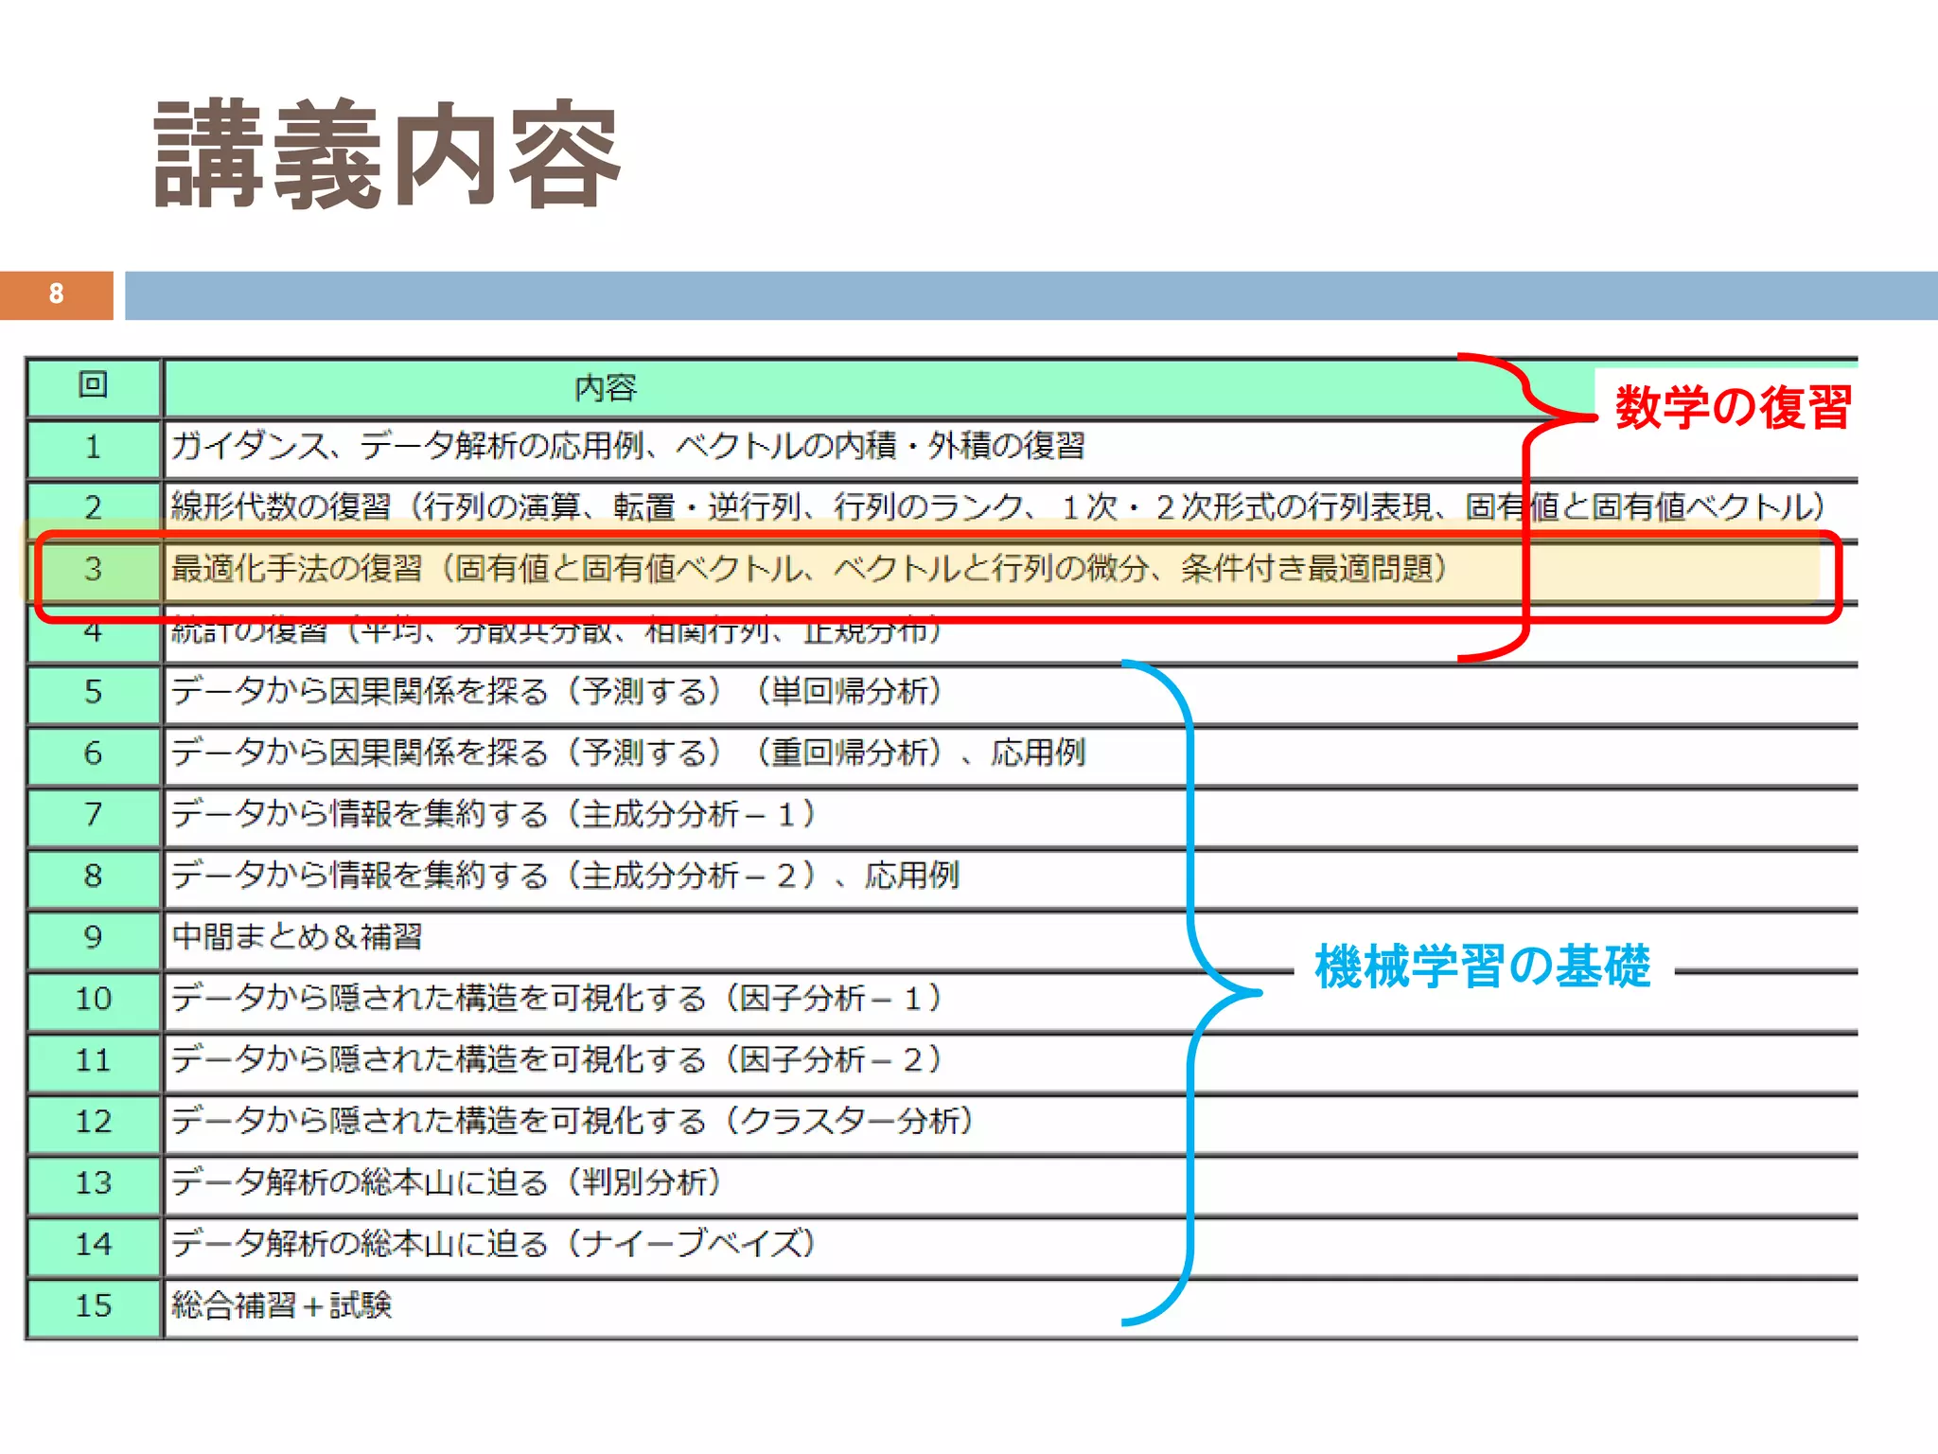Click the orange slide number 8 box
Image resolution: width=1938 pixels, height=1454 pixels.
click(x=56, y=294)
